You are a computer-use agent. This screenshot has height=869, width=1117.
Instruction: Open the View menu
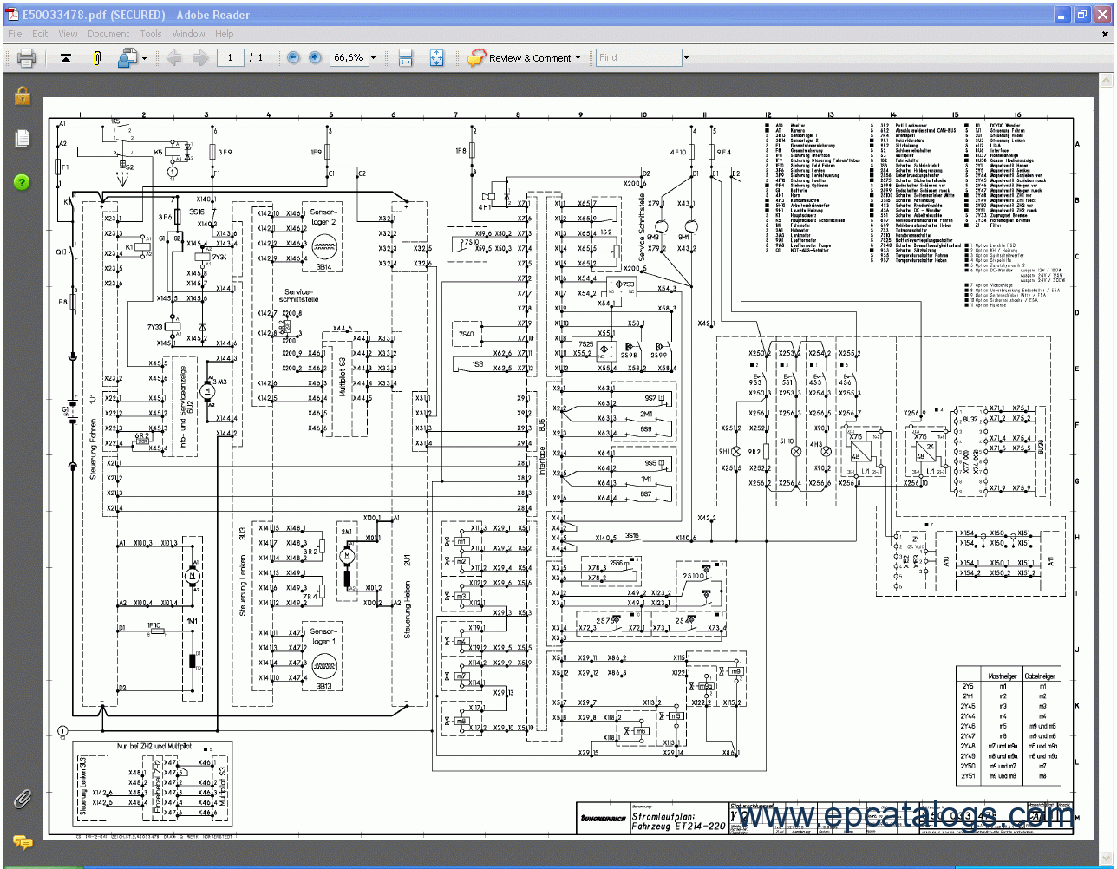point(68,34)
